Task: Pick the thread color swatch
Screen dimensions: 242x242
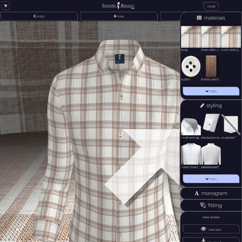Action: coord(211,66)
